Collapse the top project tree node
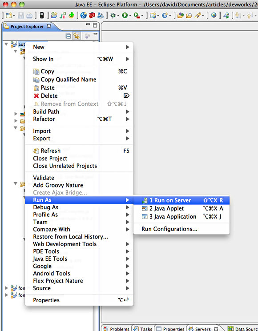 pyautogui.click(x=6, y=44)
